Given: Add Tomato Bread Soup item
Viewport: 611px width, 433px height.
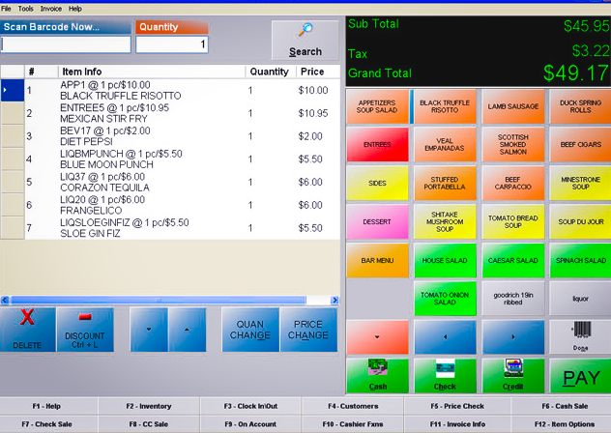Looking at the screenshot, I should (512, 221).
